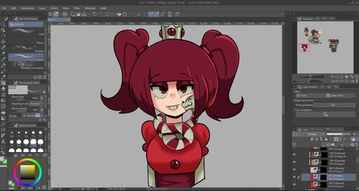Click the Clip Studio support help icon
The height and width of the screenshot is (191, 359).
point(177,14)
